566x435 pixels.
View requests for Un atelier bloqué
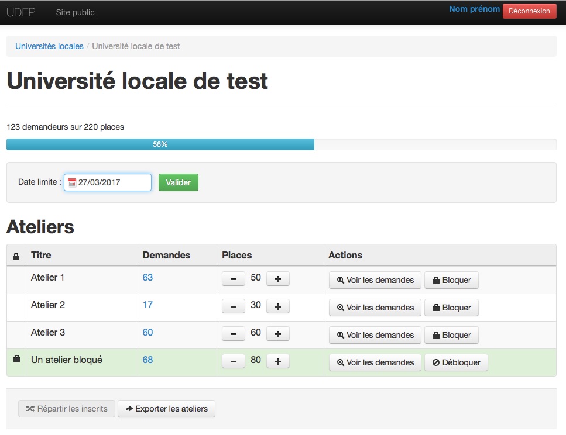click(375, 362)
